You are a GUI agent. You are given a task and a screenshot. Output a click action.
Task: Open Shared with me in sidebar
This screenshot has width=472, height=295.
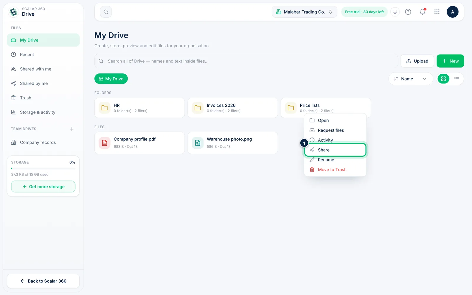point(43,69)
